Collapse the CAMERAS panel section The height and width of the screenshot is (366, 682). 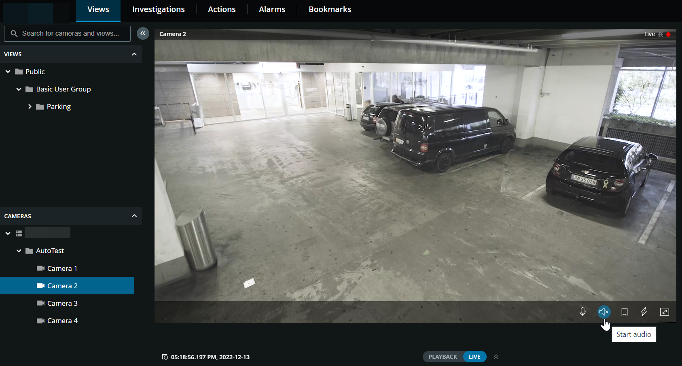click(134, 216)
